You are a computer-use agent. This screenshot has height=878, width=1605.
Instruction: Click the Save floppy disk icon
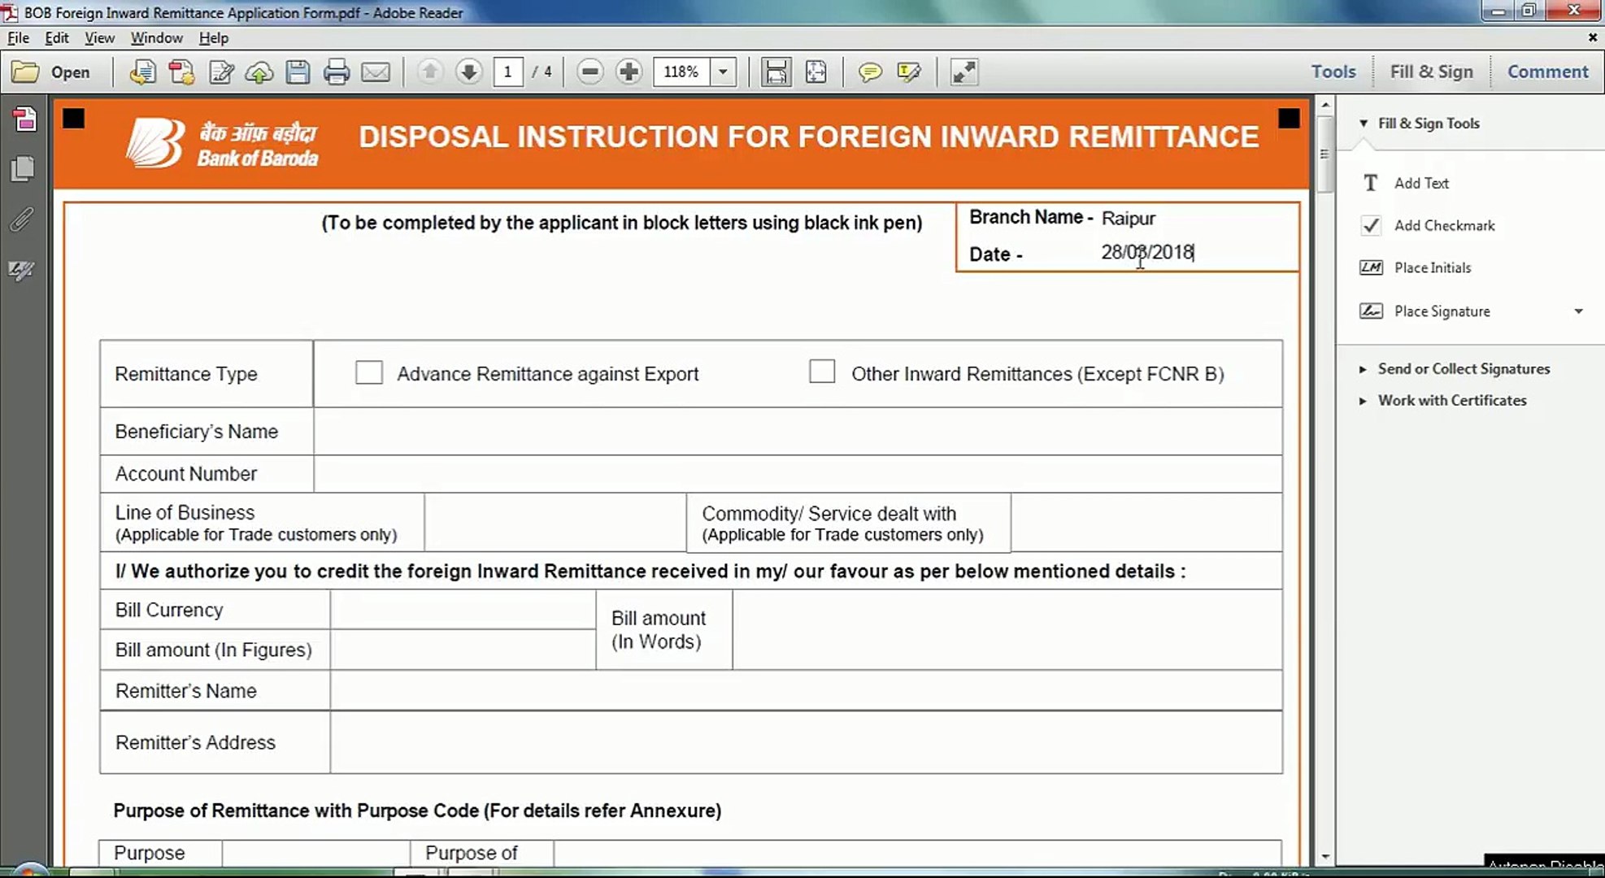[x=298, y=72]
